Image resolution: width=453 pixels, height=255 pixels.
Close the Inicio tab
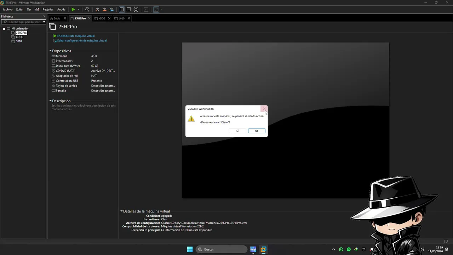coord(65,18)
